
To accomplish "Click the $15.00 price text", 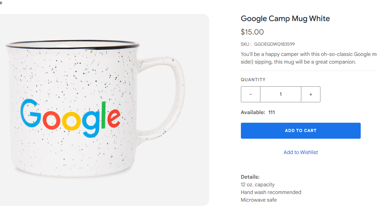I will (x=252, y=32).
